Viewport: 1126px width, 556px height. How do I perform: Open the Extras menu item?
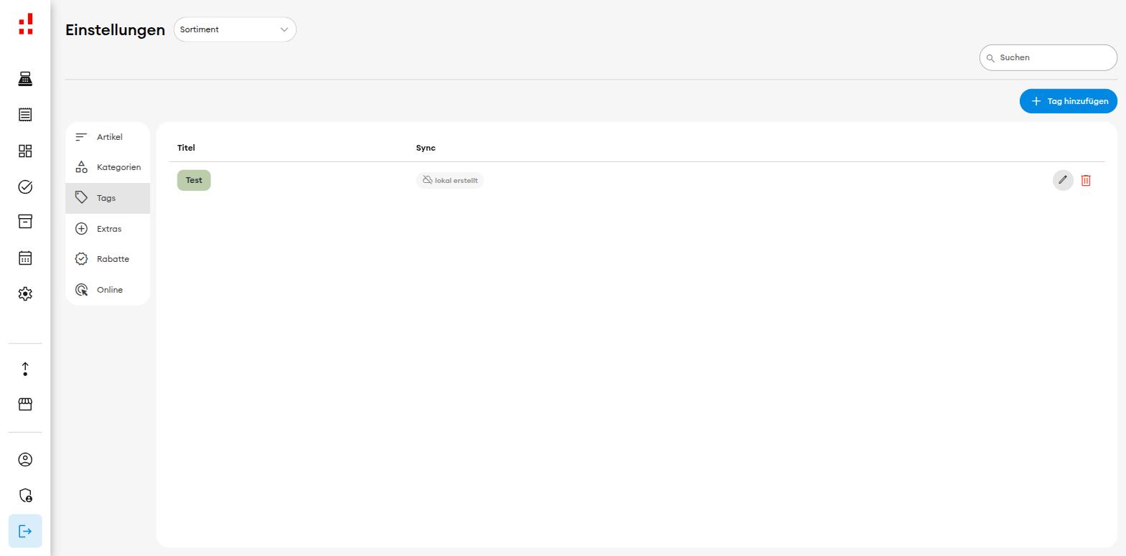[108, 229]
